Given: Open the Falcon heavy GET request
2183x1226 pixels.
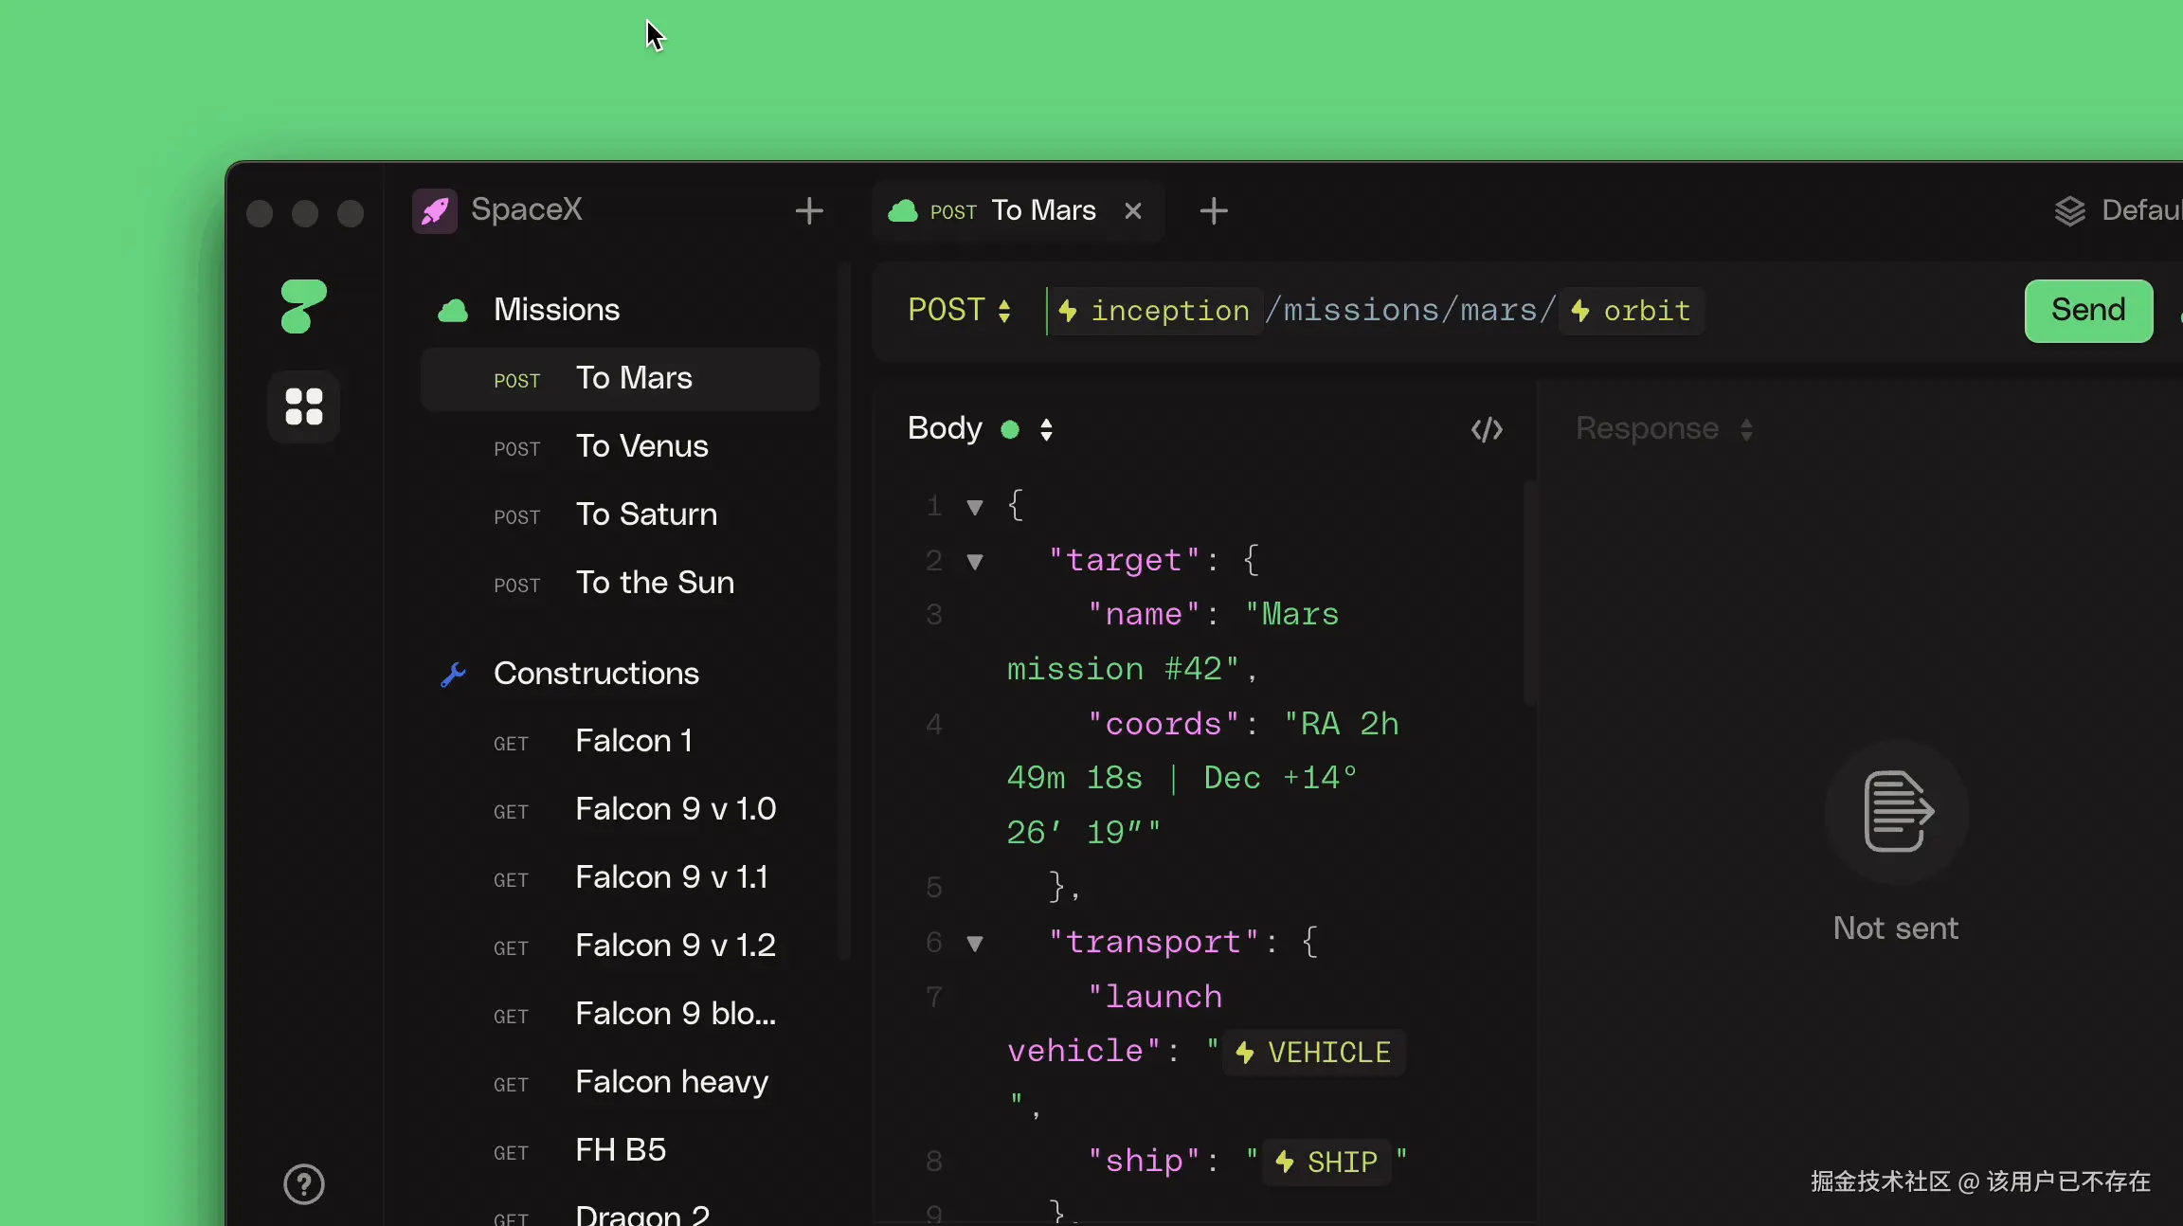Looking at the screenshot, I should [x=671, y=1082].
